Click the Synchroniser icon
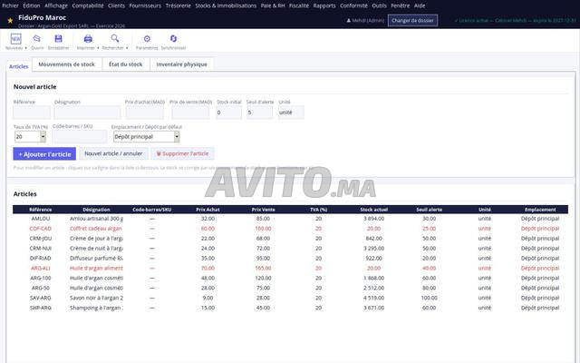 click(173, 38)
